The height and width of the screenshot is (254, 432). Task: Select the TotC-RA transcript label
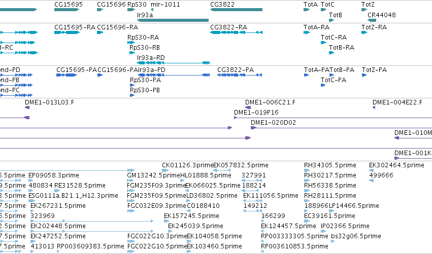334,37
